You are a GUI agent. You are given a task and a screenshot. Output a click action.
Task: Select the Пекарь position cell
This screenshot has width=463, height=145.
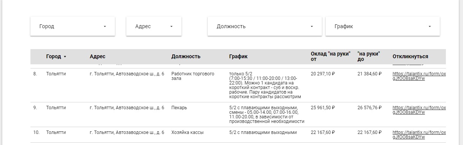click(x=179, y=108)
